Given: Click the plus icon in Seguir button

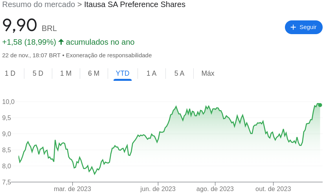Looking at the screenshot, I should [x=293, y=27].
